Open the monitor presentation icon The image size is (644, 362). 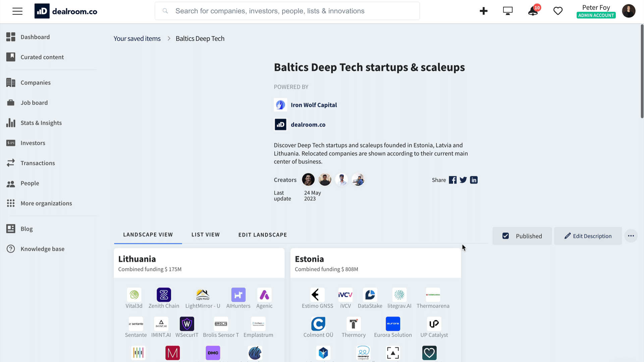[x=508, y=11]
